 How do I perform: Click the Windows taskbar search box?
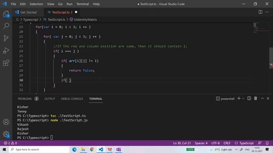pyautogui.click(x=39, y=149)
